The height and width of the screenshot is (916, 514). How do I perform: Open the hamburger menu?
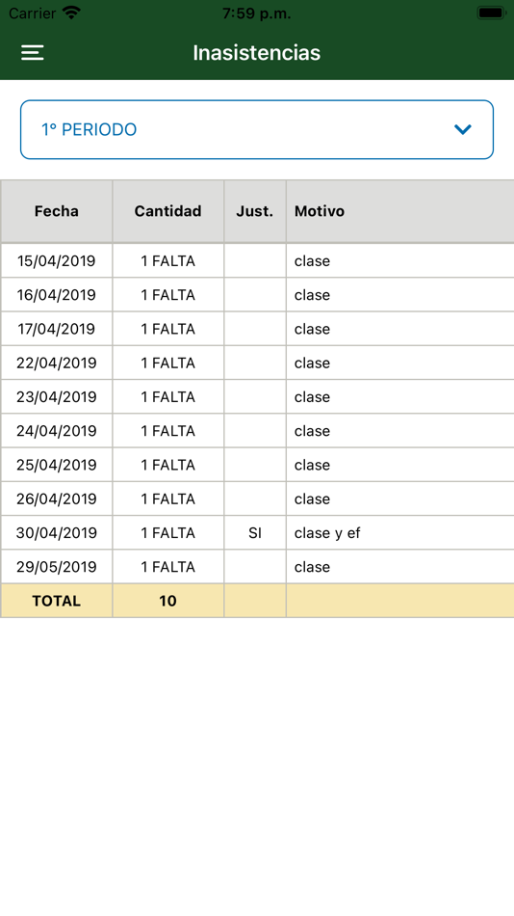click(32, 53)
